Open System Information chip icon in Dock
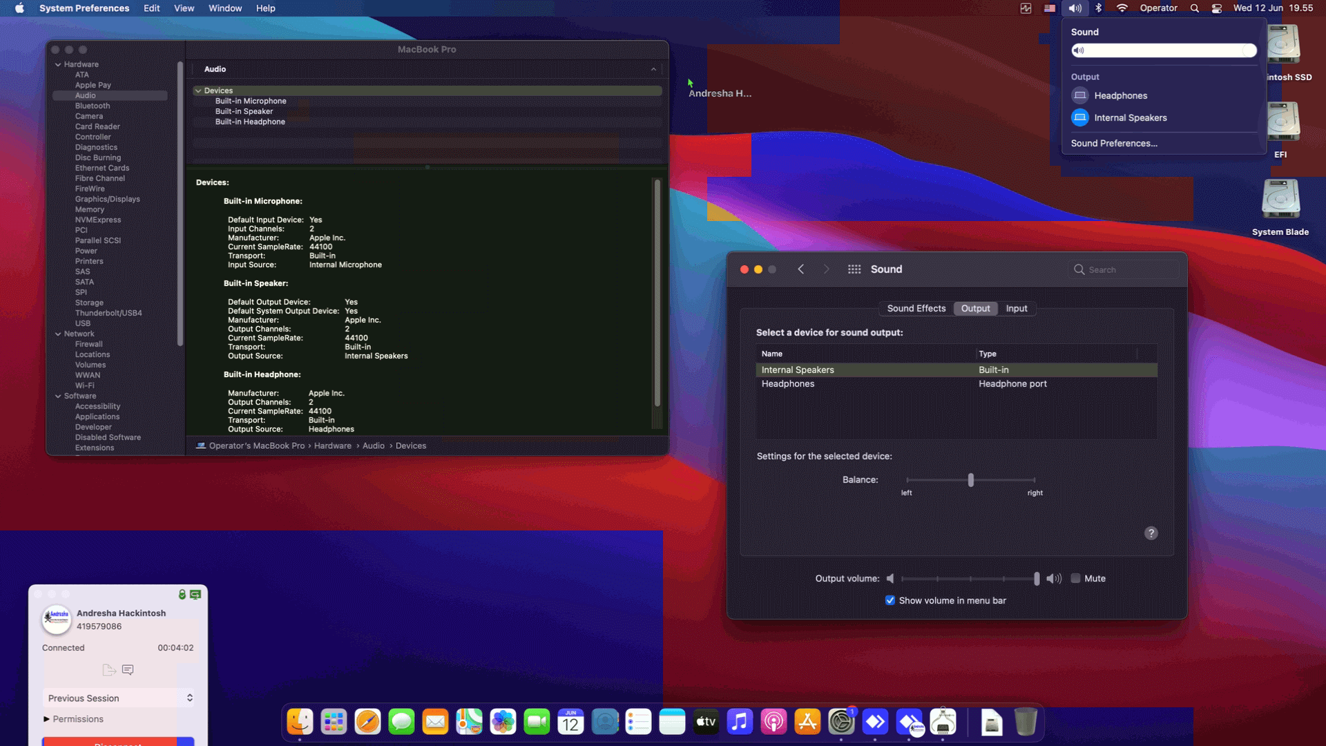The image size is (1326, 746). tap(943, 722)
